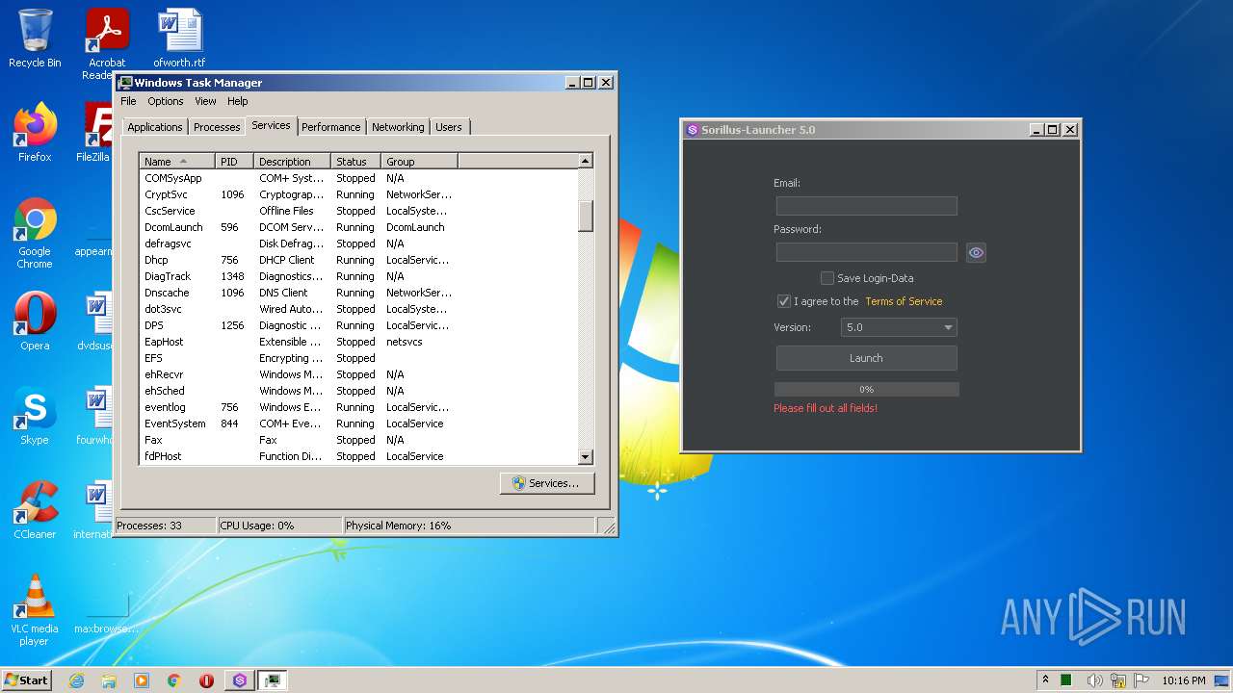Sort services by Group column
The image size is (1233, 693).
[x=419, y=162]
